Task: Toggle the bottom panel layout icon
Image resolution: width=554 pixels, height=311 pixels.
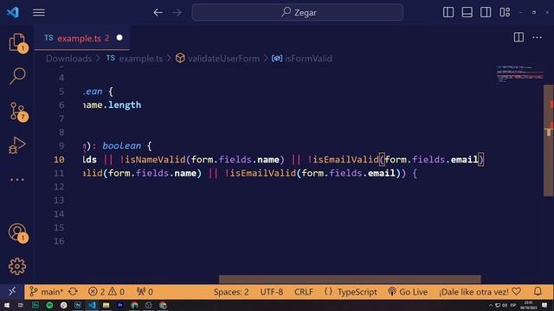Action: tap(467, 12)
